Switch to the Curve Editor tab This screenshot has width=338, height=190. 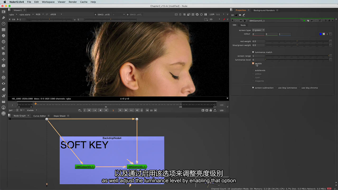click(x=40, y=116)
